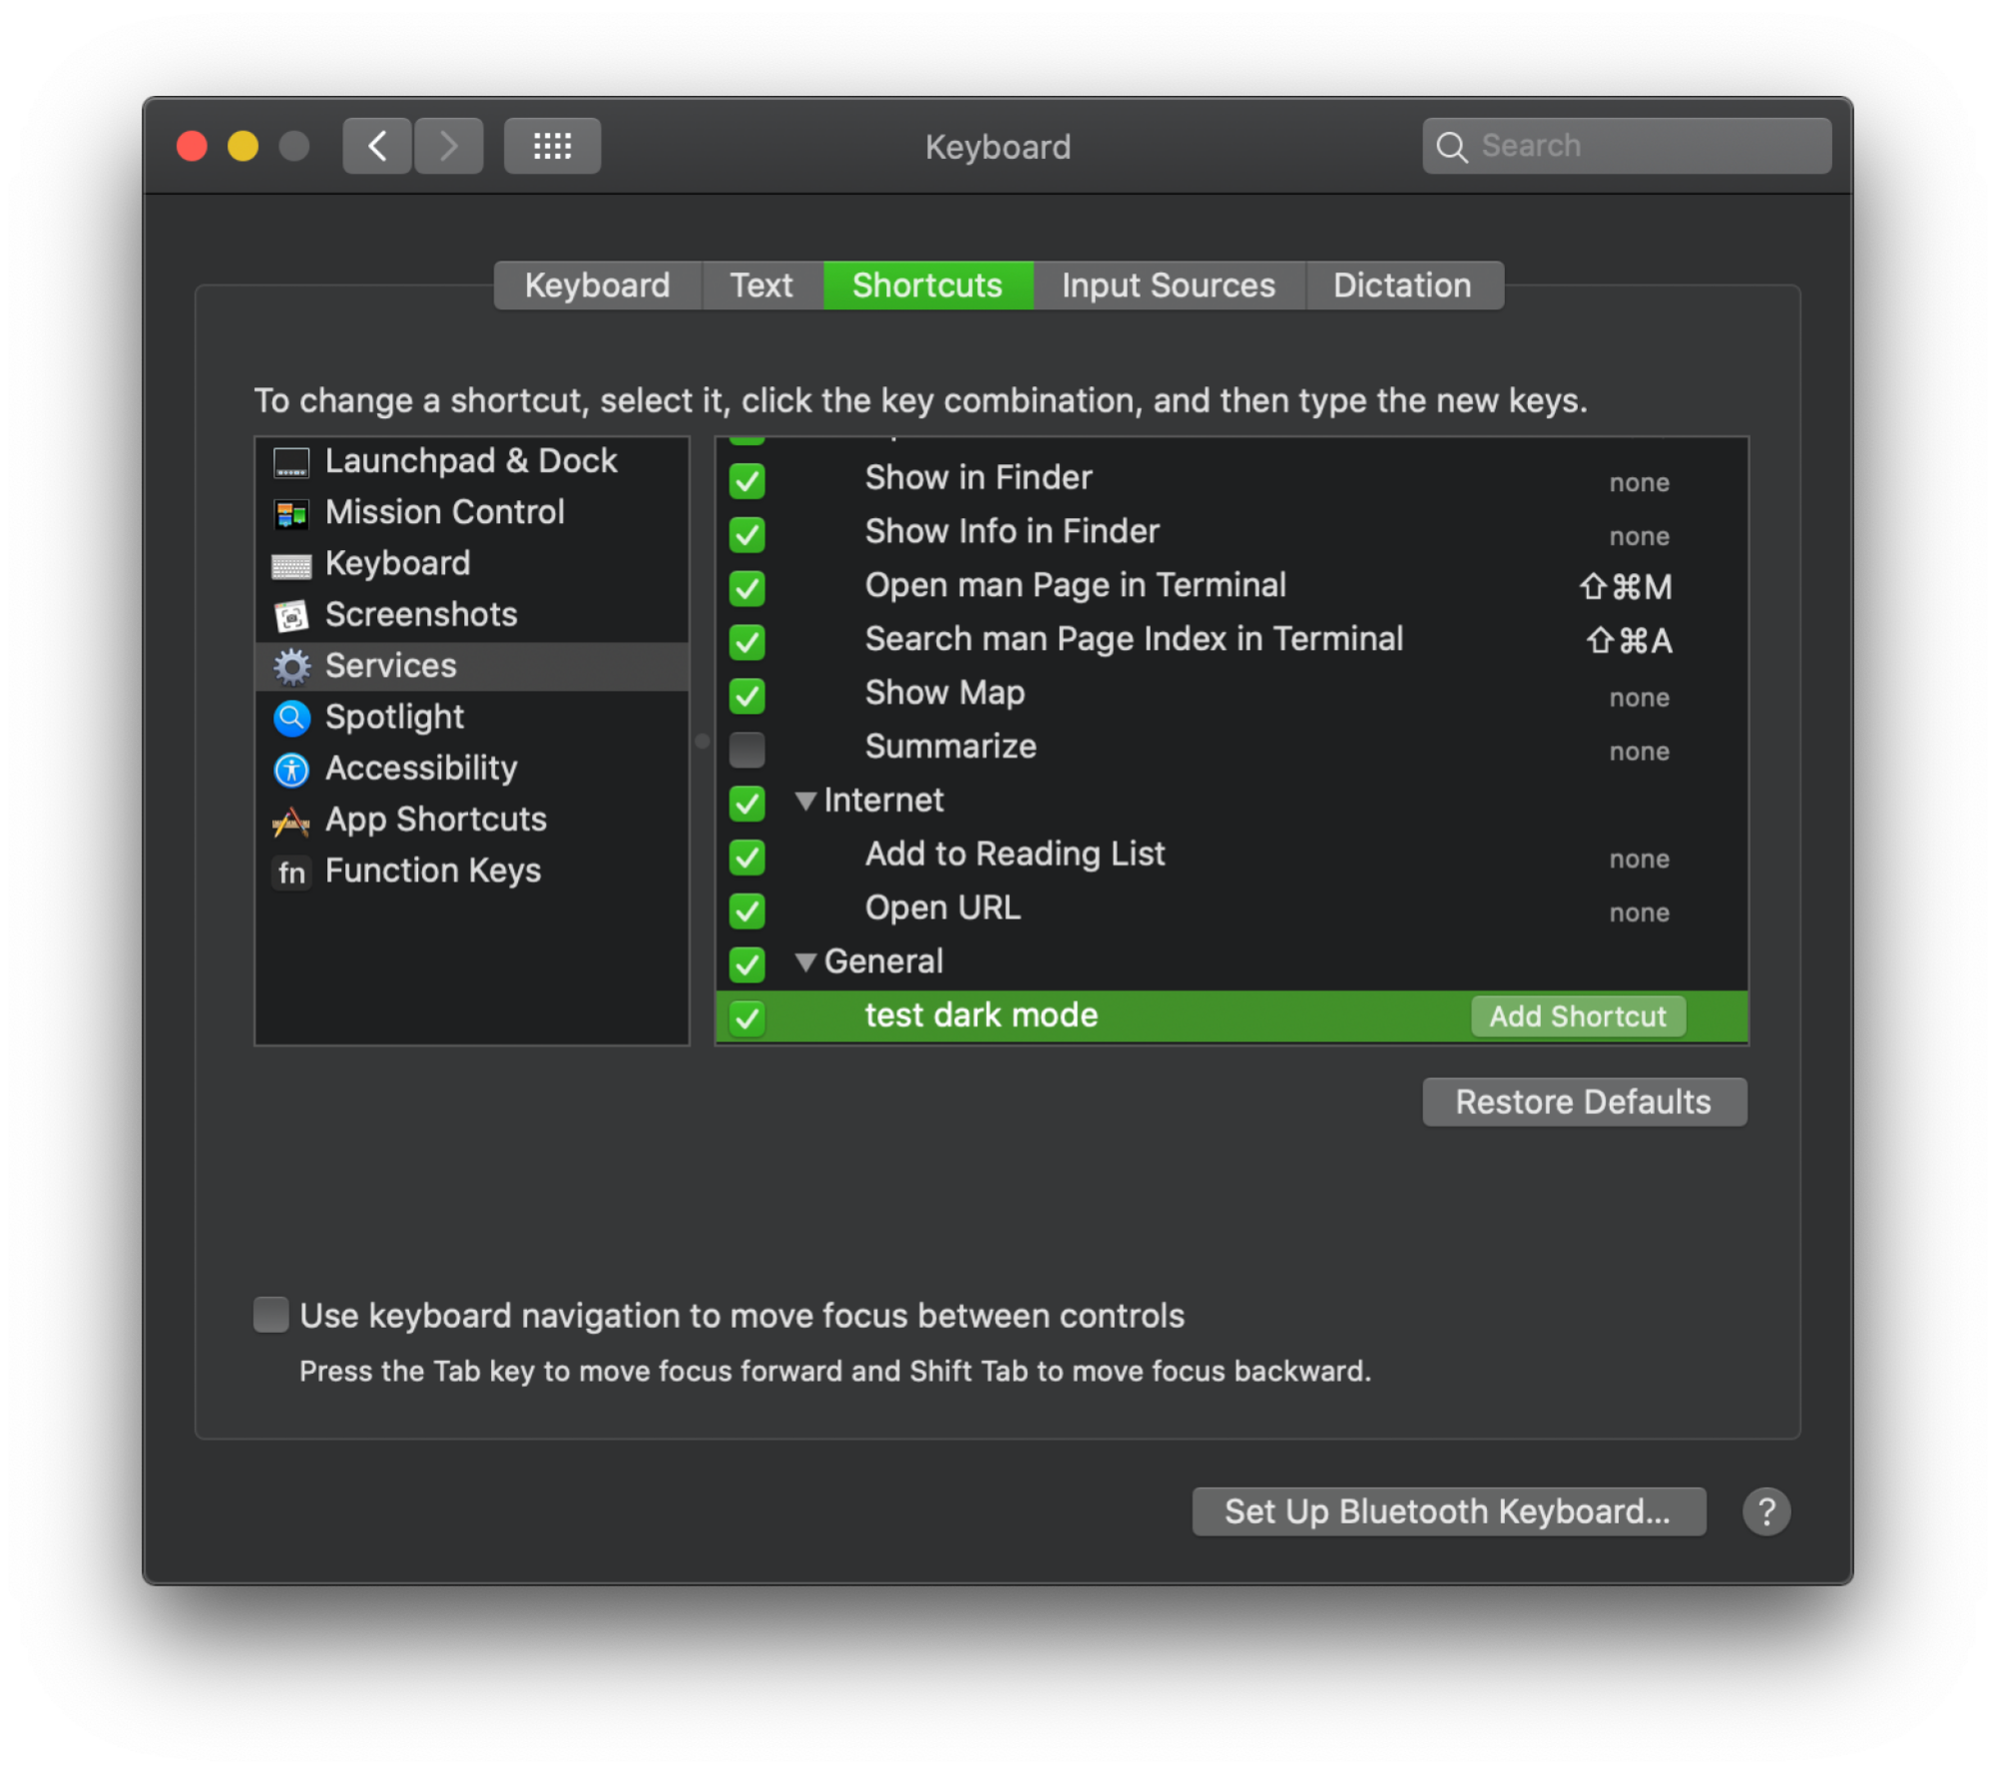This screenshot has width=1995, height=1774.
Task: Toggle the General group checkbox
Action: [747, 963]
